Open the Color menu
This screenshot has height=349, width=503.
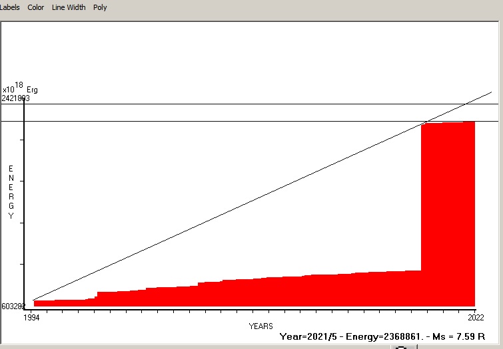(35, 7)
